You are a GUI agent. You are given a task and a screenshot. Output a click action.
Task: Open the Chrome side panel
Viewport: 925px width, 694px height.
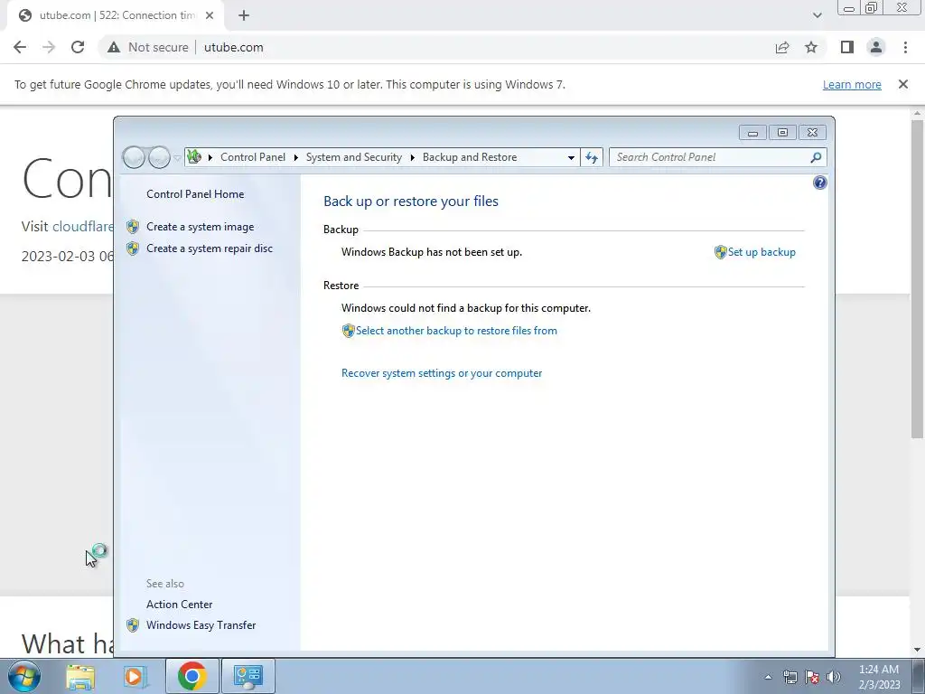coord(847,47)
